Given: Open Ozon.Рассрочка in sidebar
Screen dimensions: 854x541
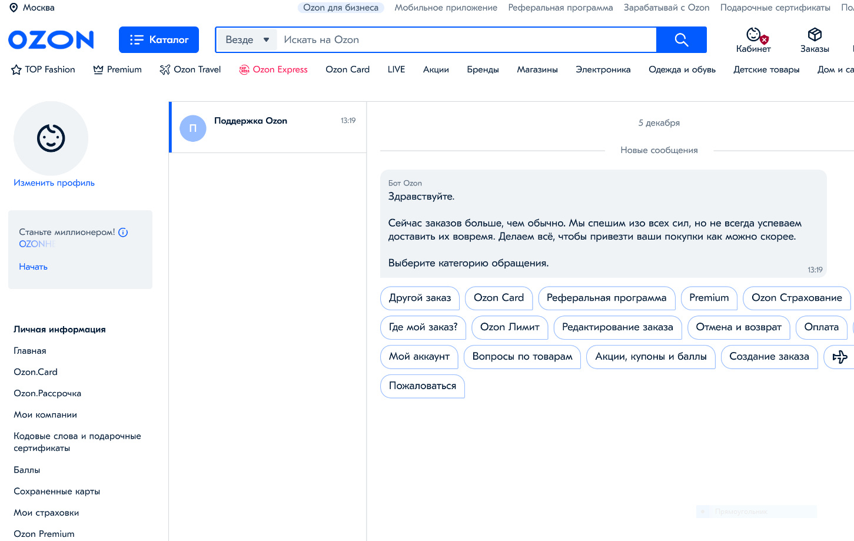Looking at the screenshot, I should coord(47,393).
